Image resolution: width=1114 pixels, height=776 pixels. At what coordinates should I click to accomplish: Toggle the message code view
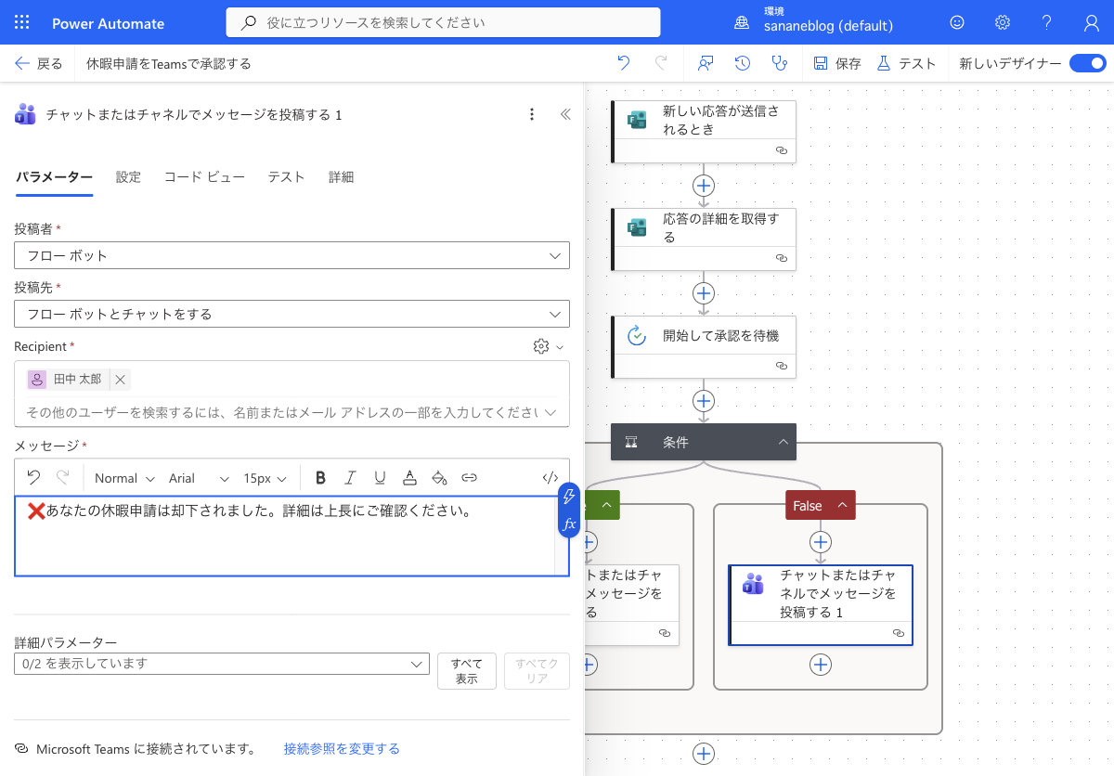(551, 478)
